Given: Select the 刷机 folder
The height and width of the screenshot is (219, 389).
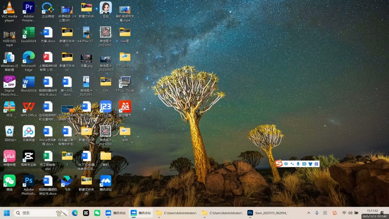Looking at the screenshot, I should 106,158.
